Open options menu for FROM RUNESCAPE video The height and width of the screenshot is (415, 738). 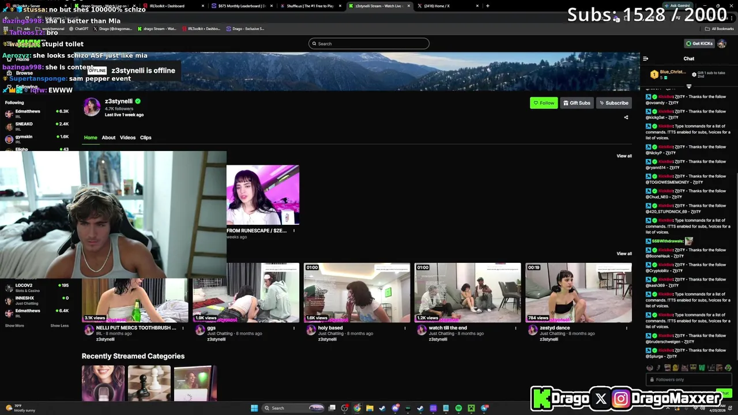pos(293,231)
